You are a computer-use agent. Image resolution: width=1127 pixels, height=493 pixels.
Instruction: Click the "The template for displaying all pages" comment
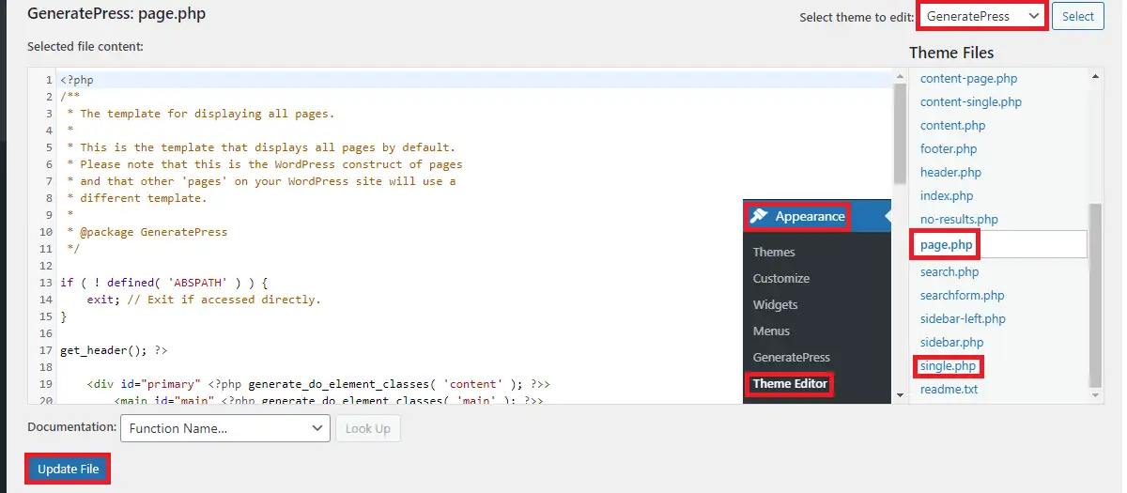pyautogui.click(x=201, y=114)
